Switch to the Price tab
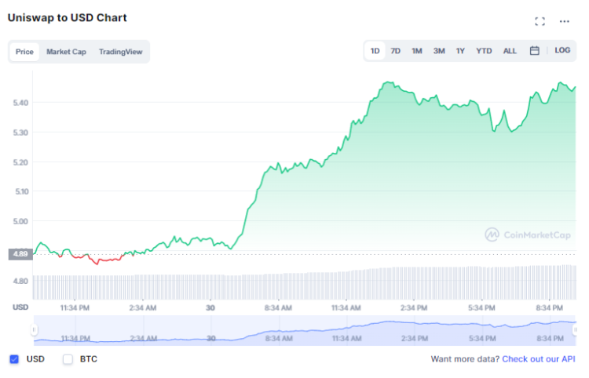The height and width of the screenshot is (378, 589). click(24, 52)
